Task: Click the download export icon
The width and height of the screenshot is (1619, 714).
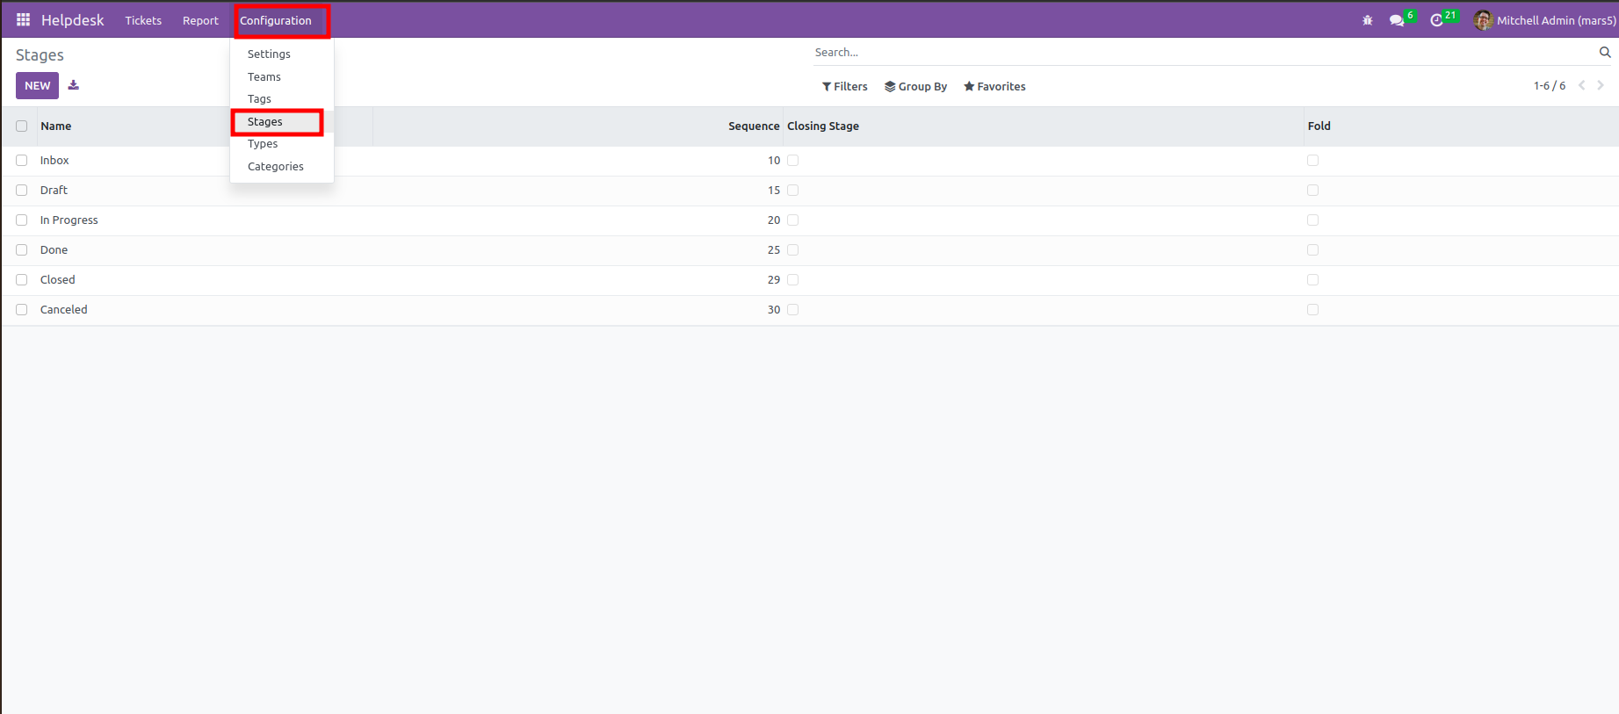Action: (x=74, y=85)
